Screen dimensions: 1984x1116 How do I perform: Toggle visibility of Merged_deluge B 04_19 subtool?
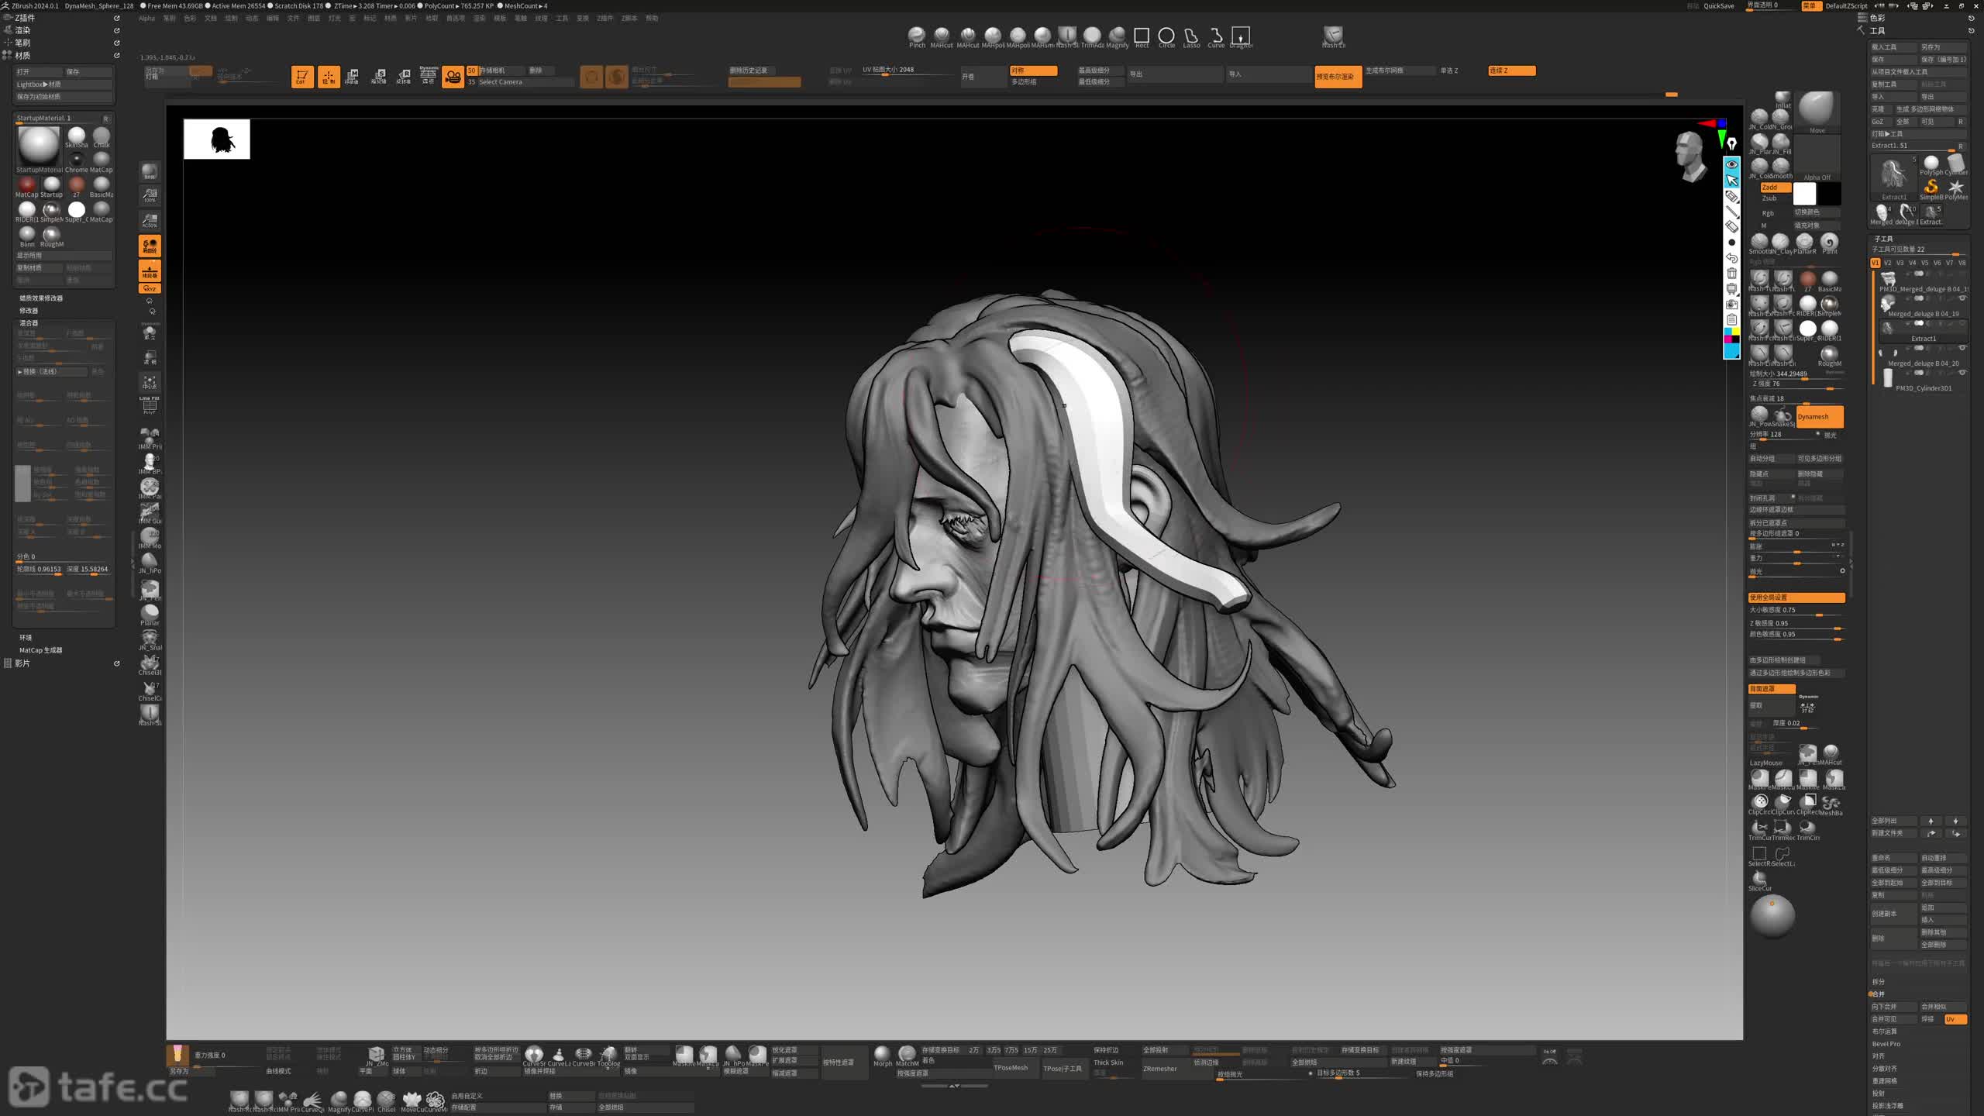pos(1962,298)
